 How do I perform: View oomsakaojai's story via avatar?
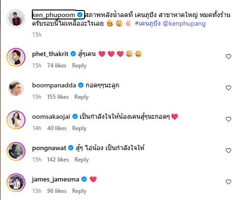tap(16, 120)
